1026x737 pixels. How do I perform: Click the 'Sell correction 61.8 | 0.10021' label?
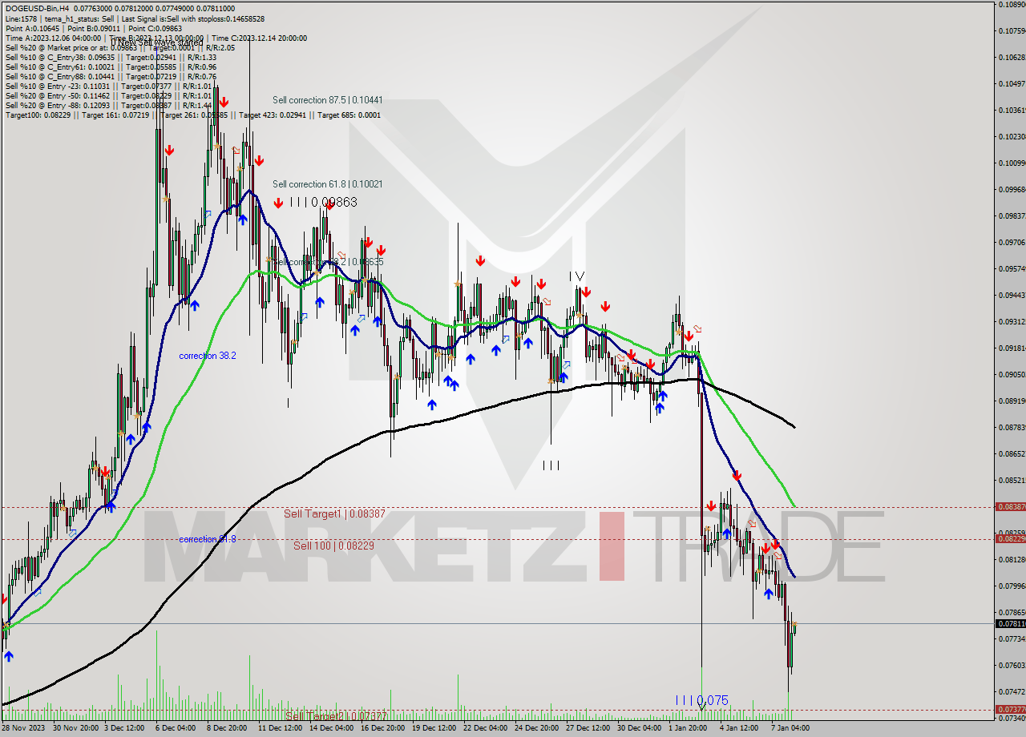click(x=327, y=184)
